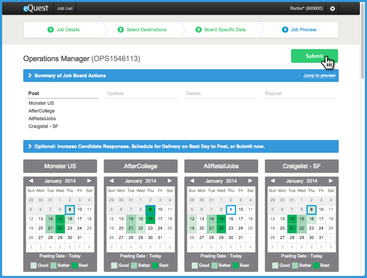Click step 4 circle icon for Job Preview

tap(285, 30)
